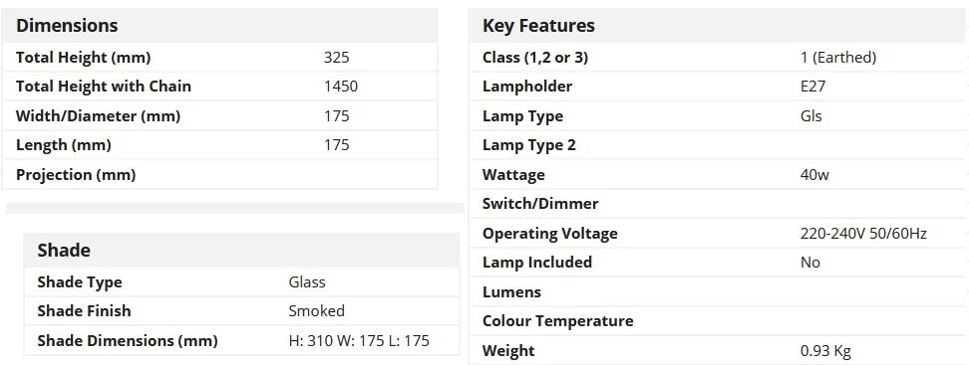Image resolution: width=969 pixels, height=365 pixels.
Task: Click the 1450 chain height value
Action: tap(341, 87)
